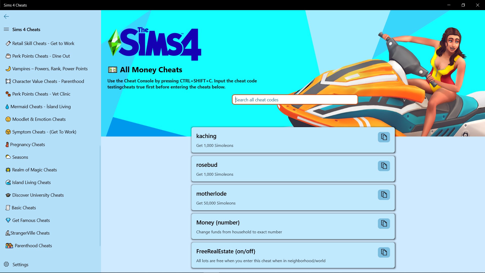Copy the kaching cheat code

[384, 137]
